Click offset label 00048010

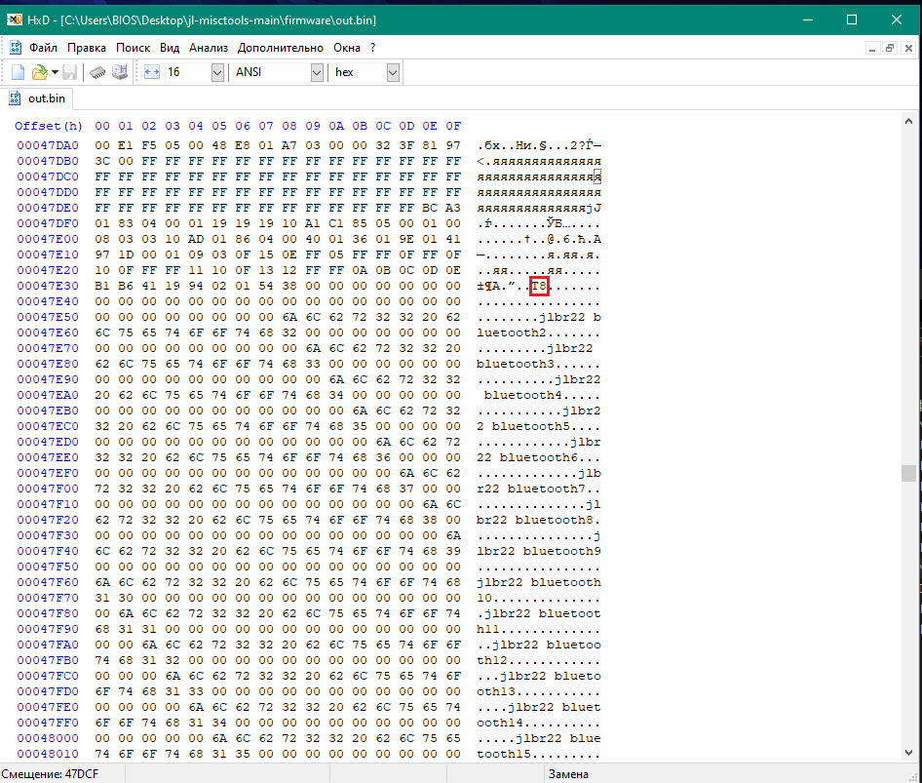pos(48,754)
